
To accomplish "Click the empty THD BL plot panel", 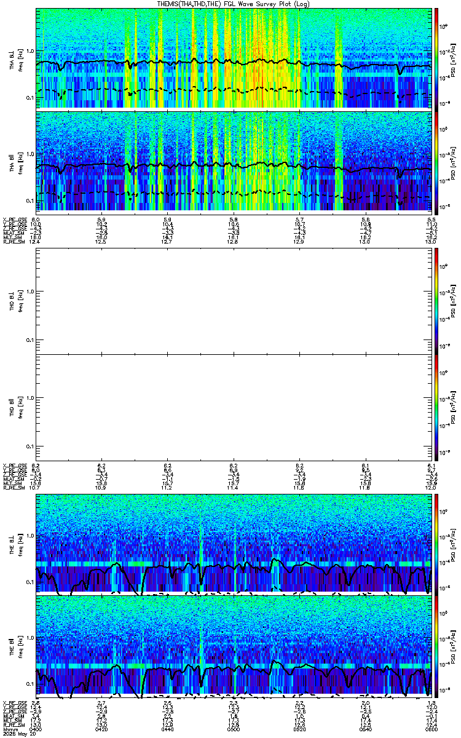I will (x=234, y=300).
